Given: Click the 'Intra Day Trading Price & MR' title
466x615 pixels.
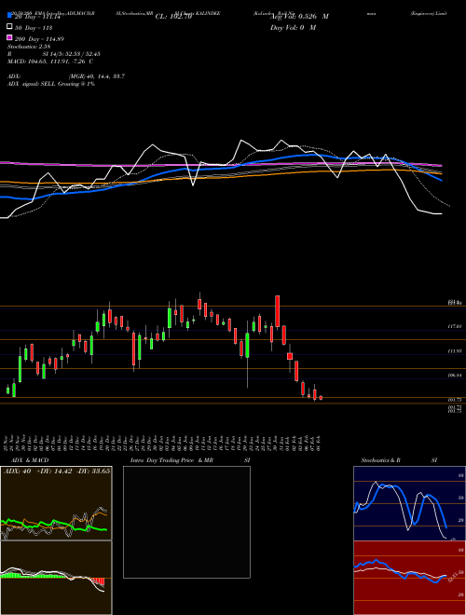Looking at the screenshot, I should 171,460.
